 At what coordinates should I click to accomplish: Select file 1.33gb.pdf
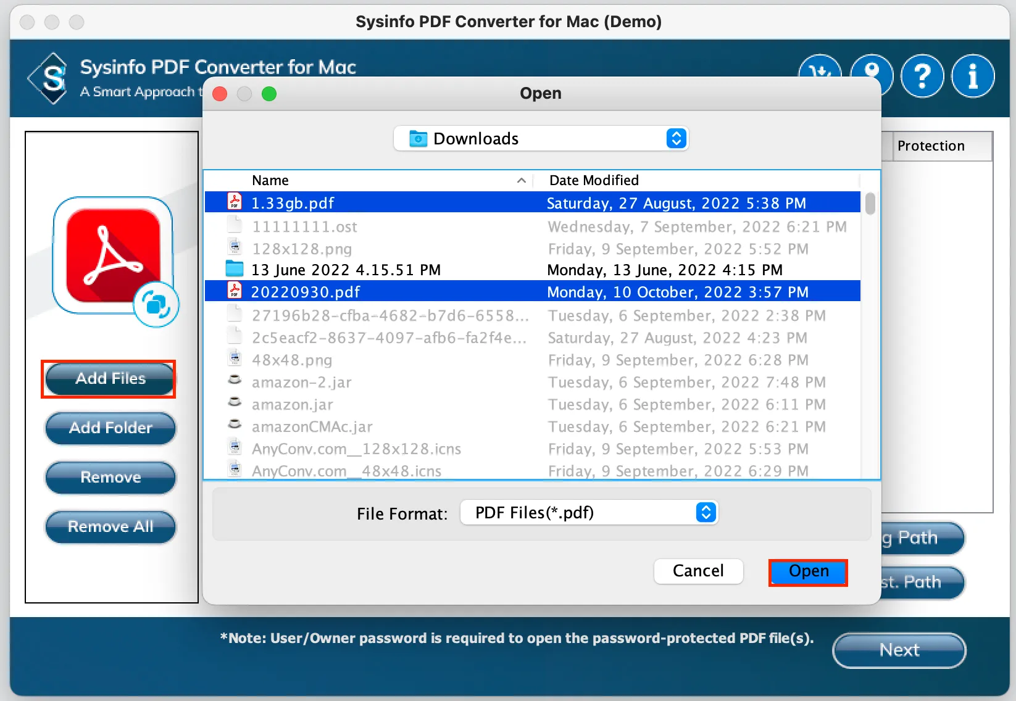(x=293, y=203)
